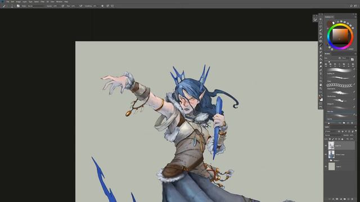
Task: Select the crescent-pattern brush stroke preset
Action: pos(340,85)
